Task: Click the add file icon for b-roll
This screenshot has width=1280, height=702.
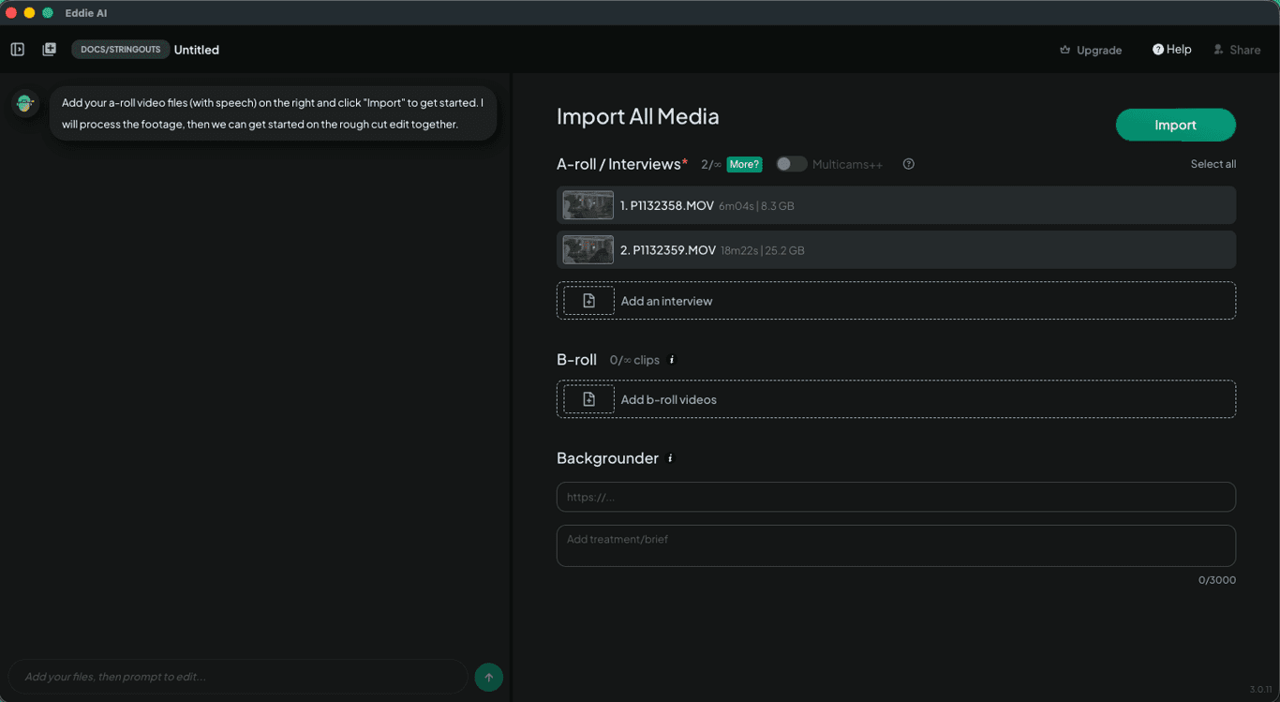Action: point(588,399)
